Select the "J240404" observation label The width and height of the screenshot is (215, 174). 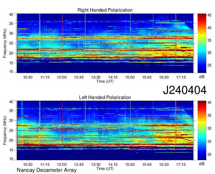(185, 90)
